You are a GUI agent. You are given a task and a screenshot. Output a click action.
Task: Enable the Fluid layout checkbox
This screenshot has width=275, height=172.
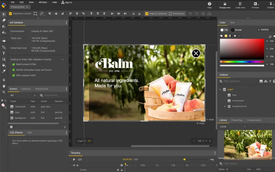tap(170, 13)
